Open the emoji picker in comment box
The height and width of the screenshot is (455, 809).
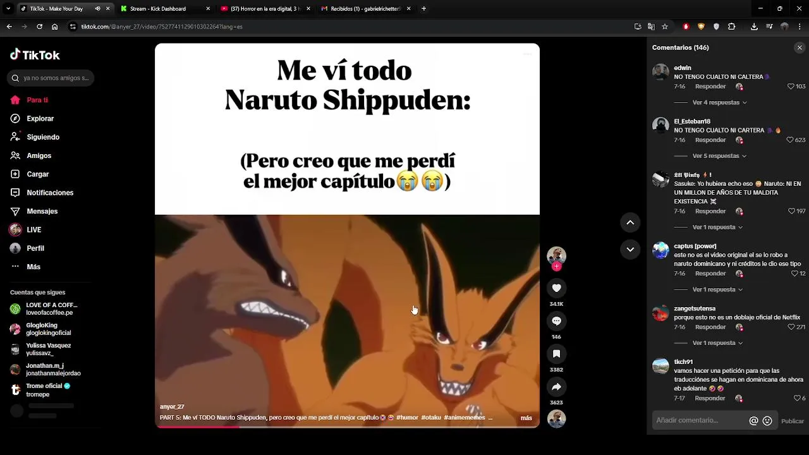767,421
